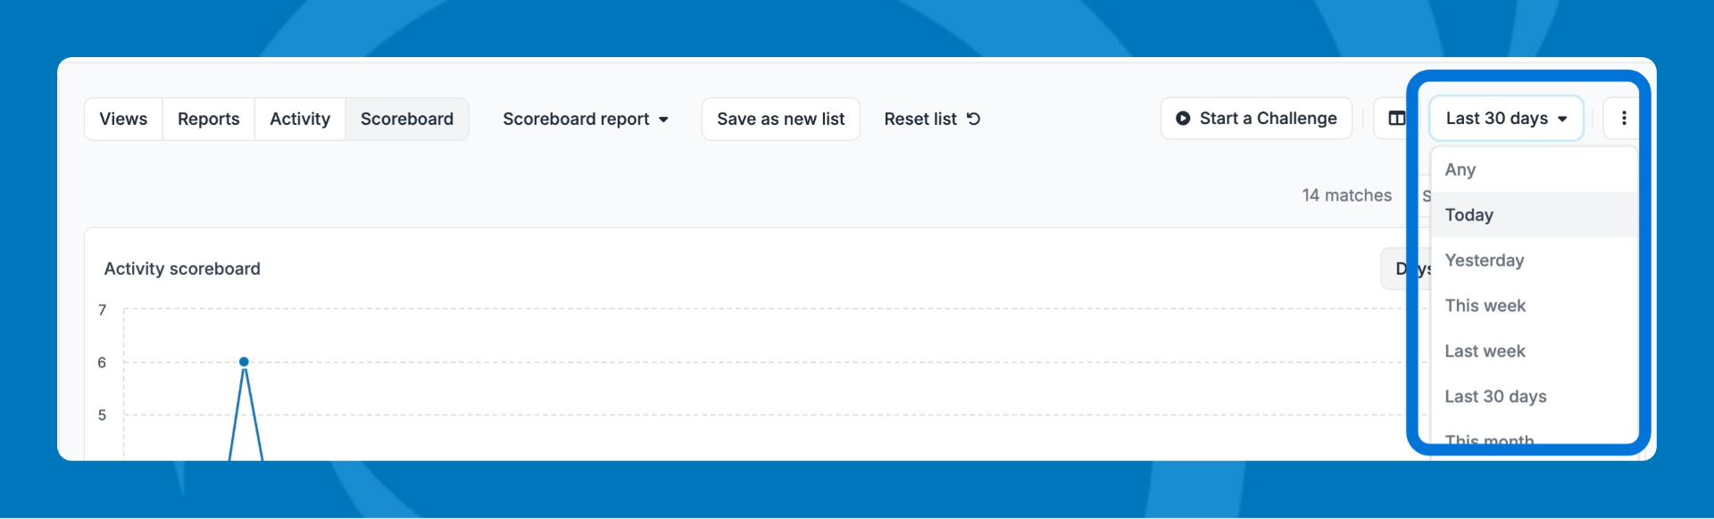
Task: Open the three-dot more options menu
Action: pyautogui.click(x=1623, y=119)
